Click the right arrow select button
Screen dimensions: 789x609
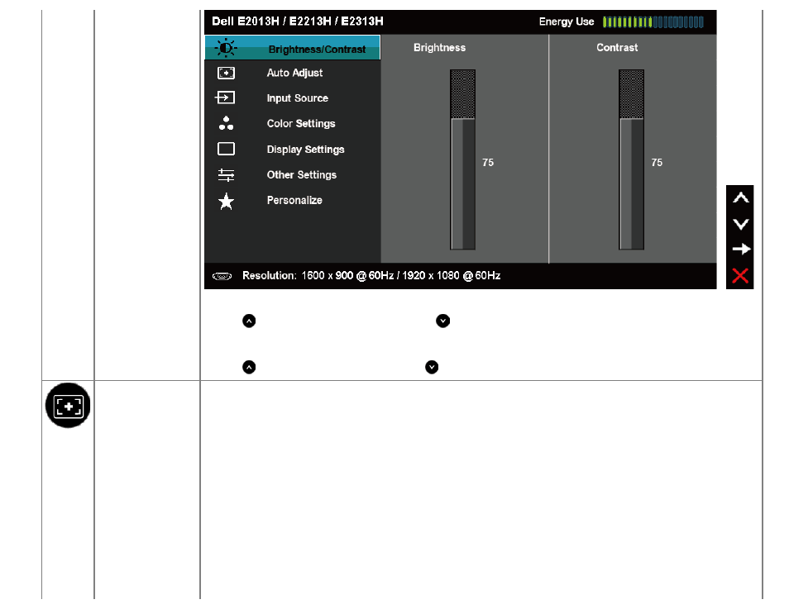(741, 249)
